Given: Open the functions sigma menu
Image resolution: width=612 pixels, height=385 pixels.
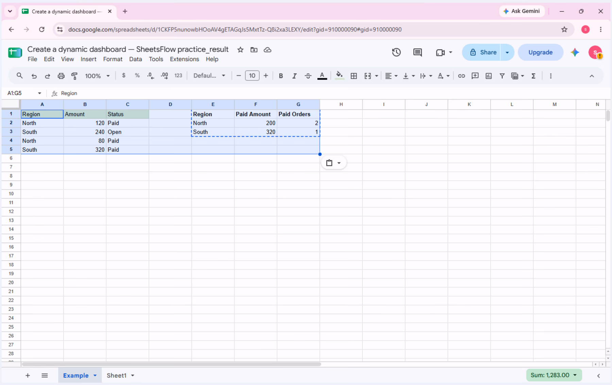Looking at the screenshot, I should pos(533,76).
